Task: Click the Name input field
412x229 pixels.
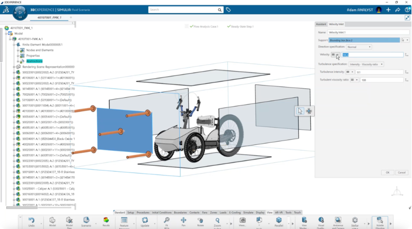Action: [x=368, y=32]
